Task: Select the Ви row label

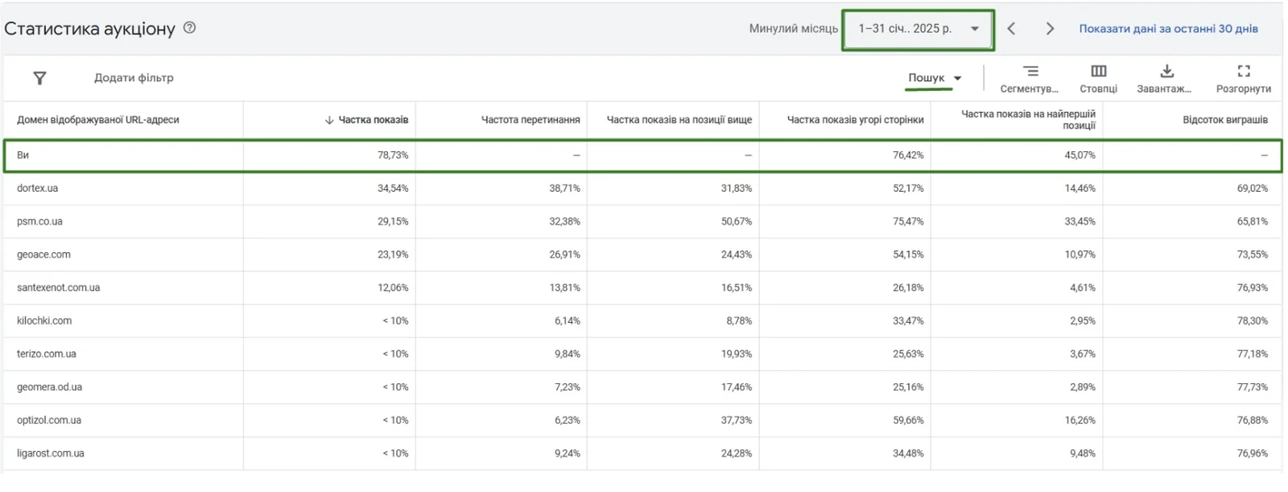Action: (x=23, y=155)
